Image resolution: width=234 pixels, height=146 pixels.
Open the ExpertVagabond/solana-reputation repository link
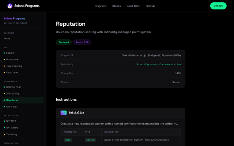pos(159,64)
